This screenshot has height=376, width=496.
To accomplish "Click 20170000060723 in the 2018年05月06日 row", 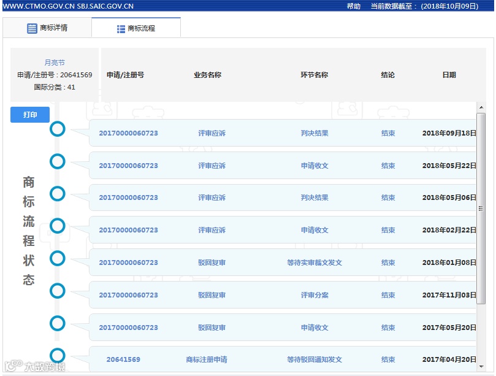I will [128, 198].
